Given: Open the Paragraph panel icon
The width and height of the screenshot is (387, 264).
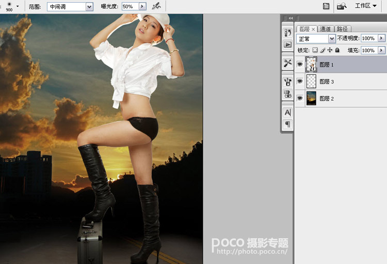Looking at the screenshot, I should point(287,124).
